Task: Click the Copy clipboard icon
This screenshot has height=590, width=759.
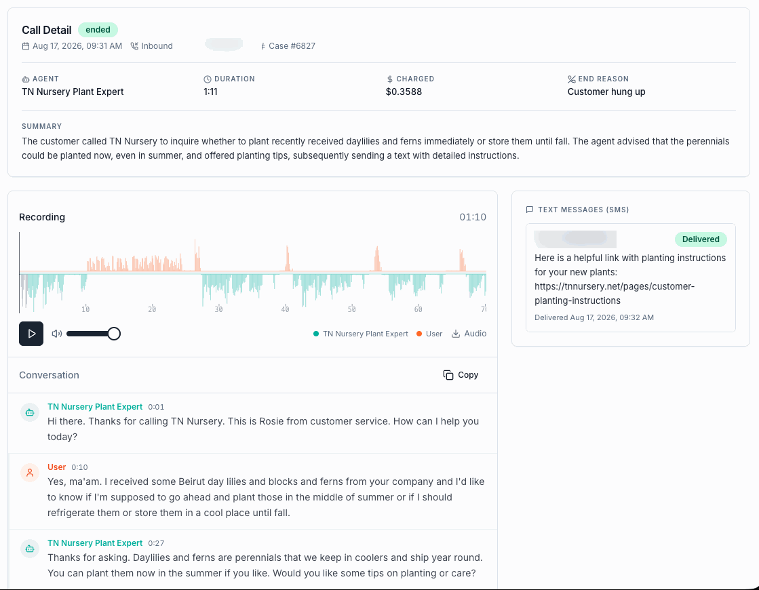Action: (x=448, y=375)
